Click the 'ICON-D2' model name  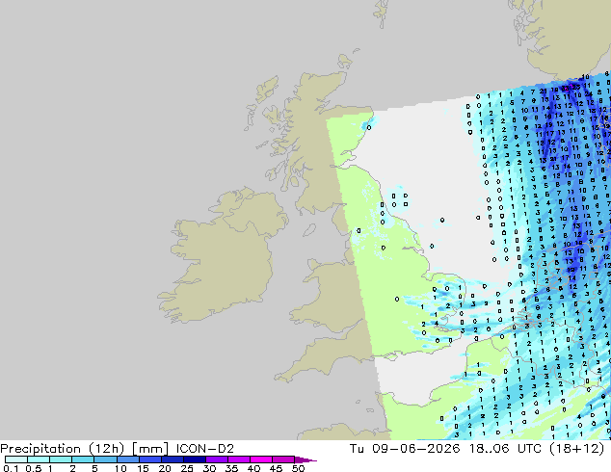[x=205, y=449]
